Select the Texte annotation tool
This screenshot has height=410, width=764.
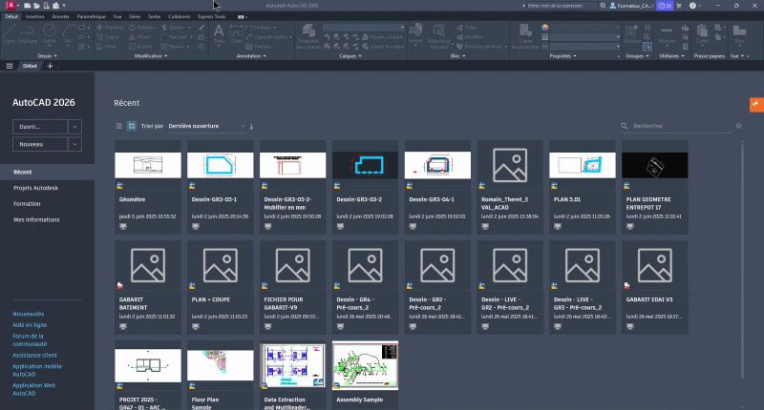point(220,34)
